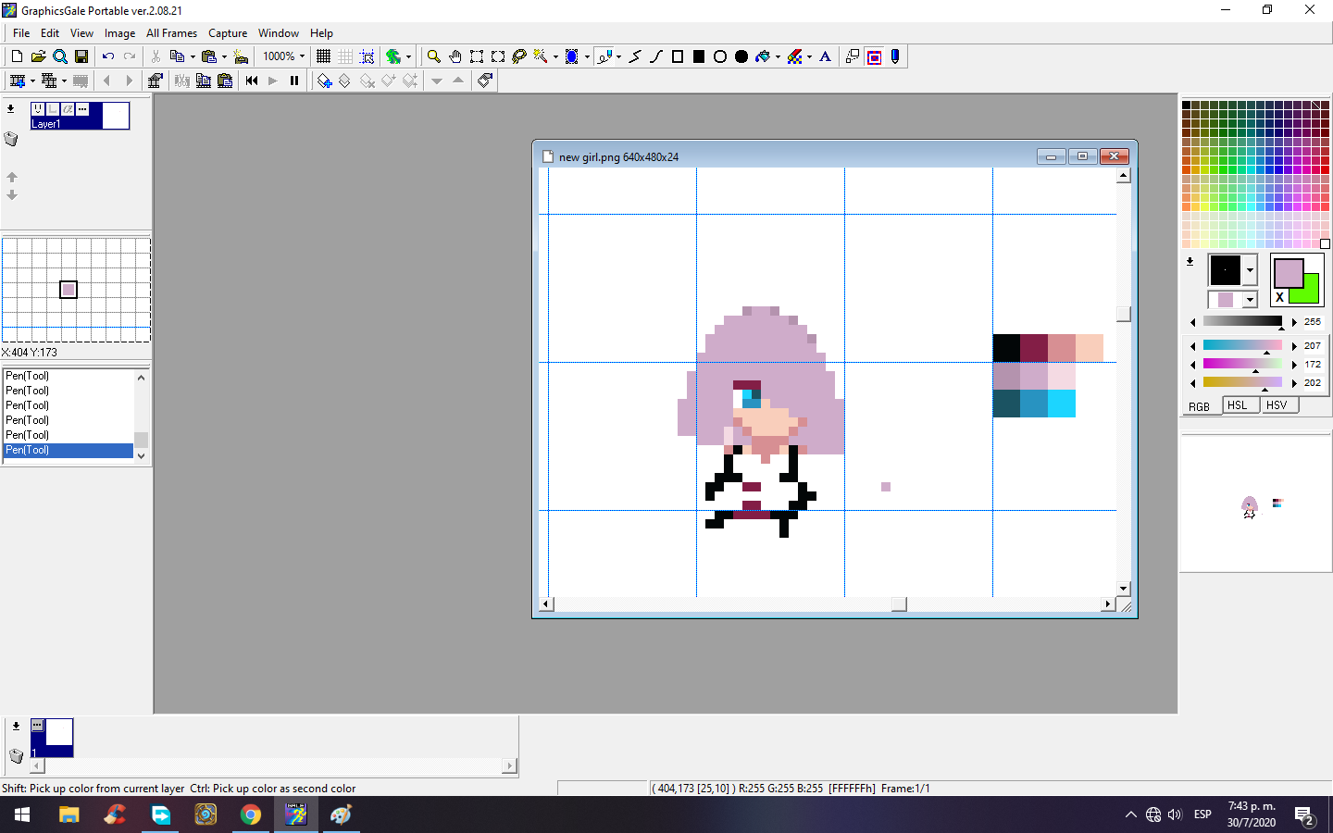The height and width of the screenshot is (833, 1333).
Task: Select the color replace eraser tool
Action: pyautogui.click(x=794, y=56)
